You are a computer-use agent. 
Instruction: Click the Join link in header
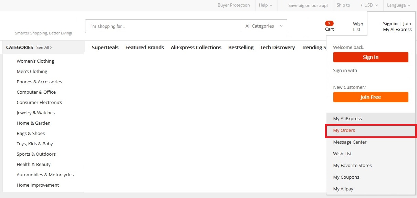[x=407, y=24]
